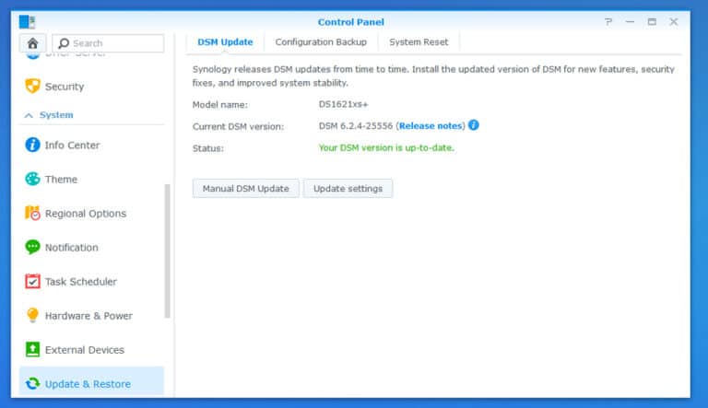The image size is (708, 408).
Task: Collapse the System section
Action: (x=29, y=115)
